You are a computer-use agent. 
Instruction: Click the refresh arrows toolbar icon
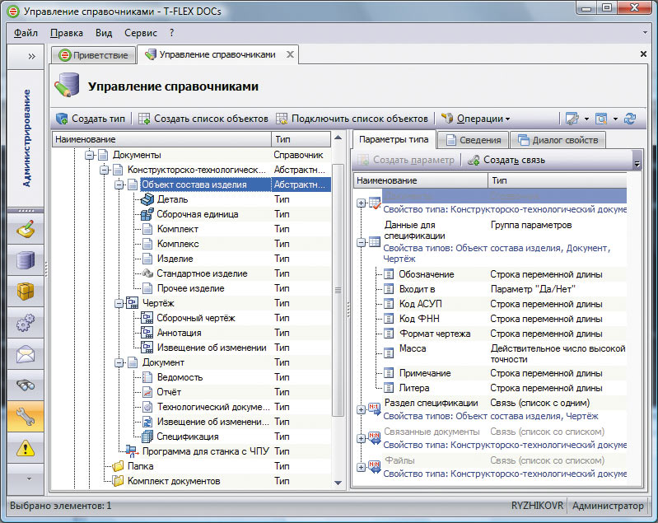pyautogui.click(x=630, y=119)
